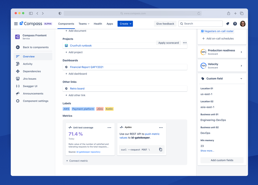The image size is (258, 185).
Task: Expand the Production readiness scorecard
Action: tap(241, 52)
